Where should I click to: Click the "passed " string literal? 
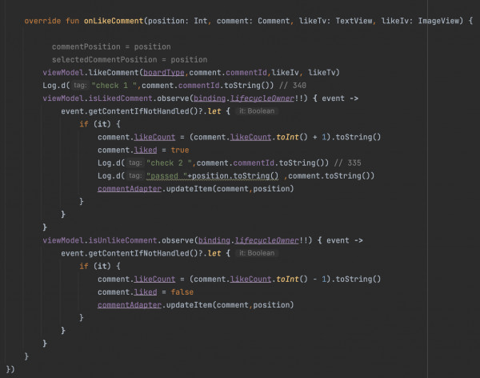click(166, 176)
